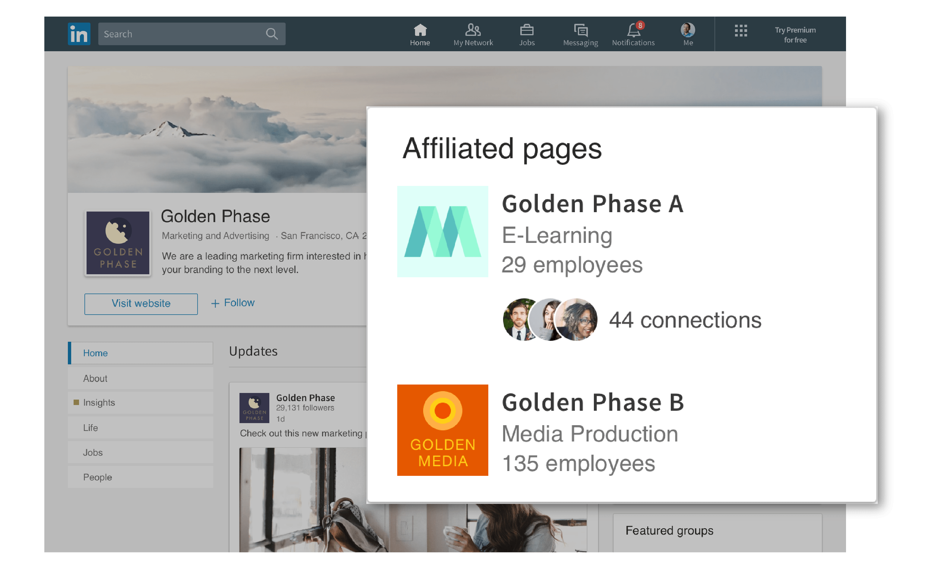This screenshot has width=935, height=578.
Task: Click the Visit website button
Action: 141,303
